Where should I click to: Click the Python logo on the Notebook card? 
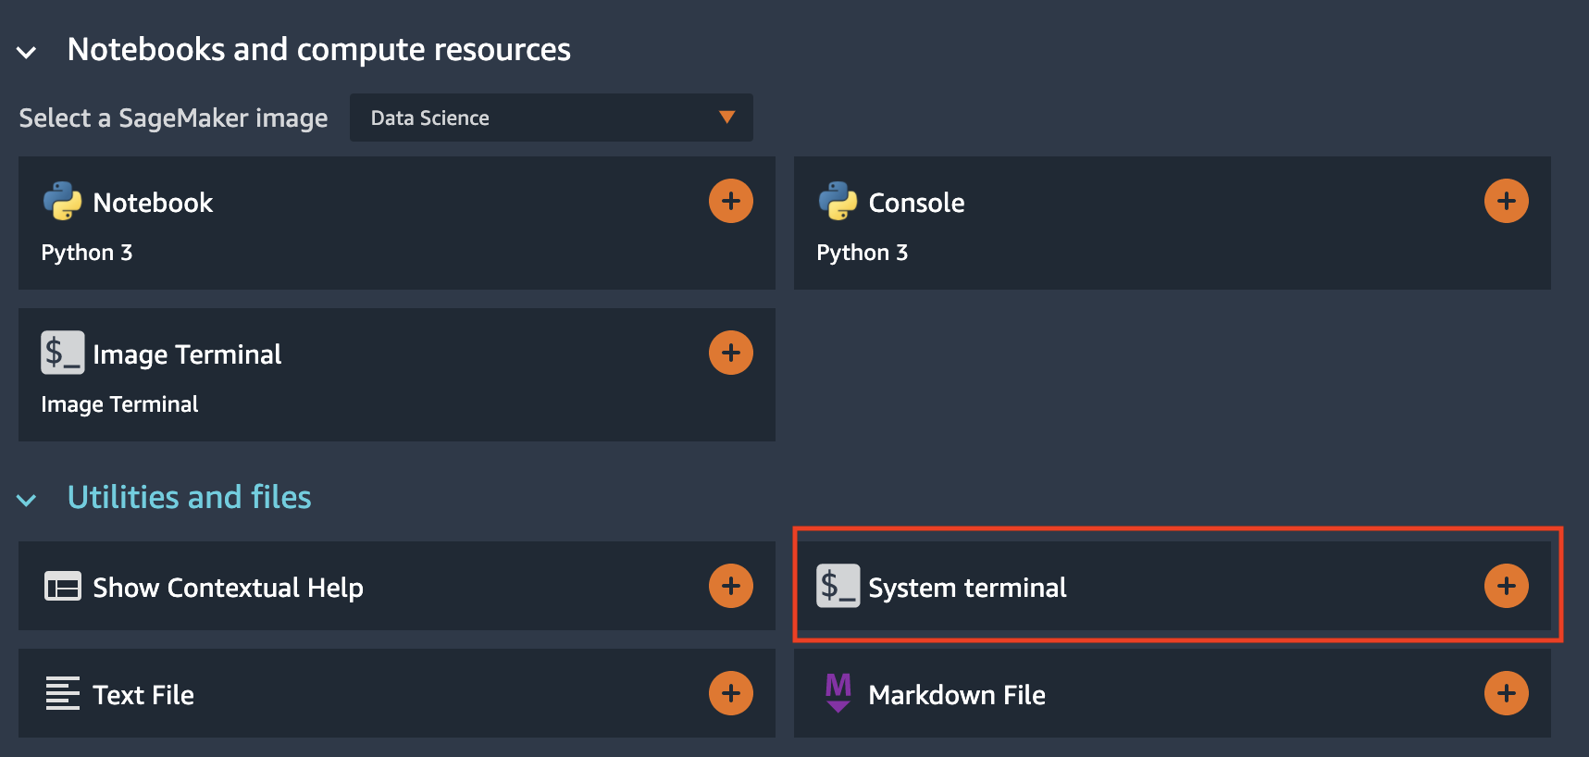(63, 201)
